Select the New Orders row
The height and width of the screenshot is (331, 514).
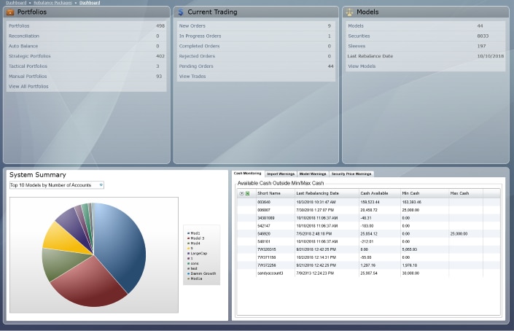click(256, 26)
